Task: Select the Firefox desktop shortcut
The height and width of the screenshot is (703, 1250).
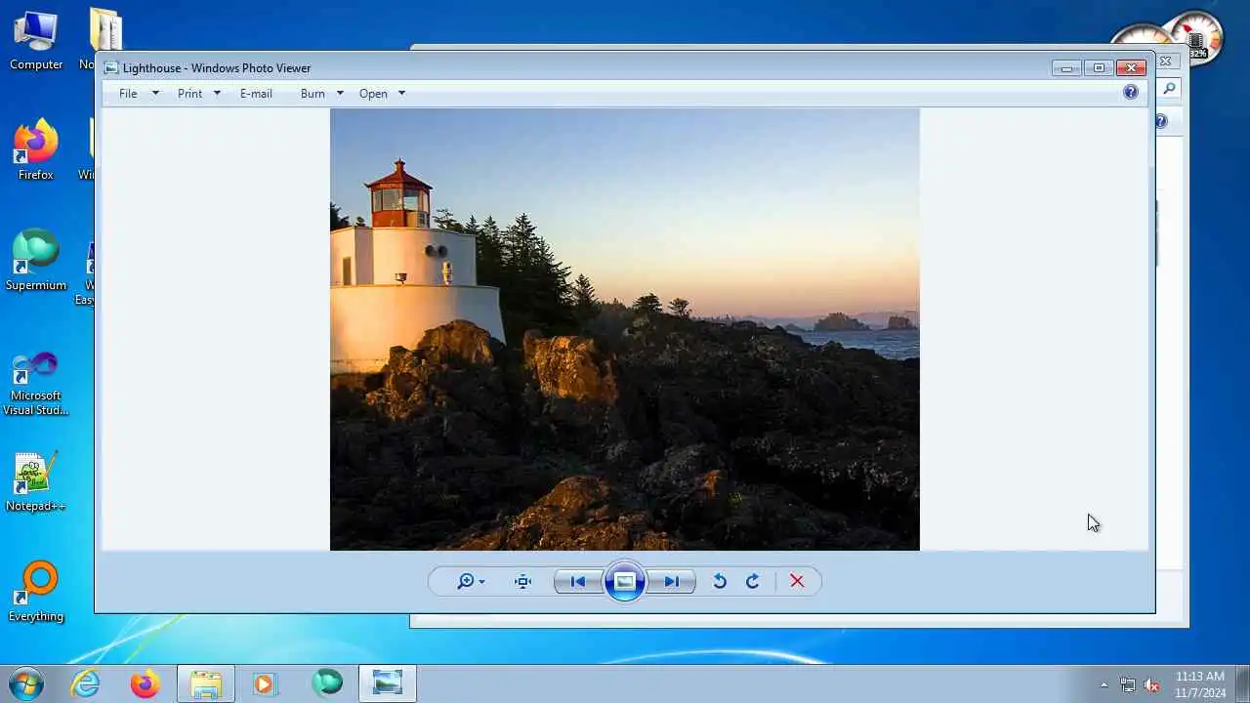Action: (x=36, y=150)
